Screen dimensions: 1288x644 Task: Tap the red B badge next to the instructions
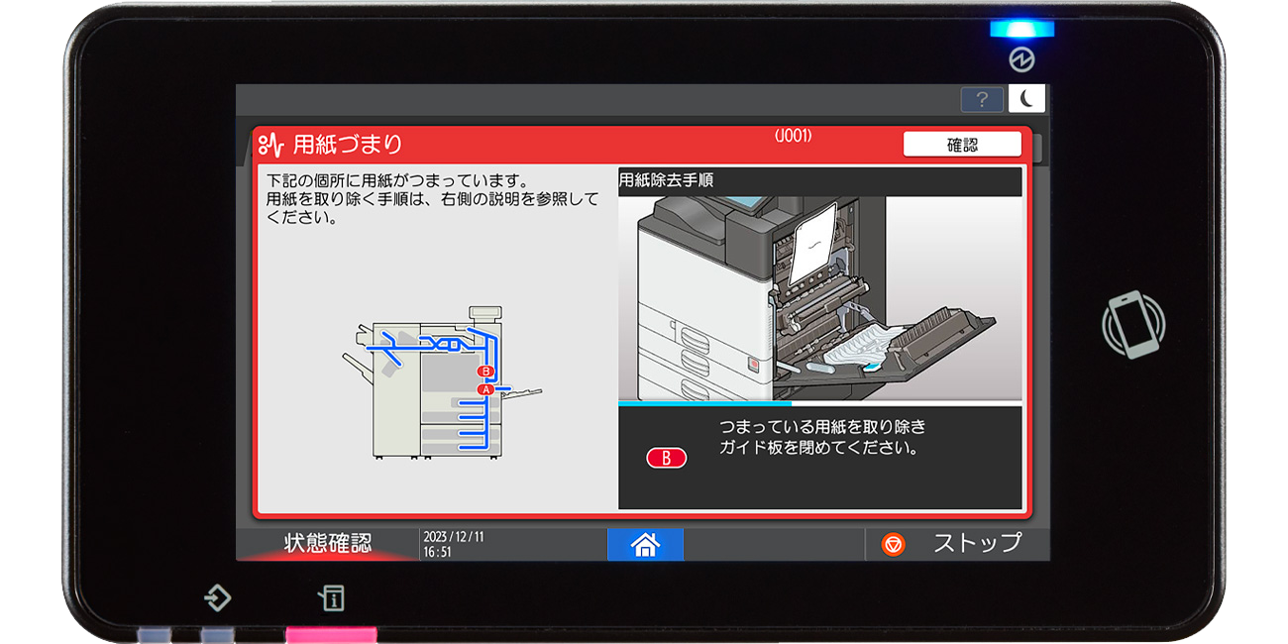666,458
